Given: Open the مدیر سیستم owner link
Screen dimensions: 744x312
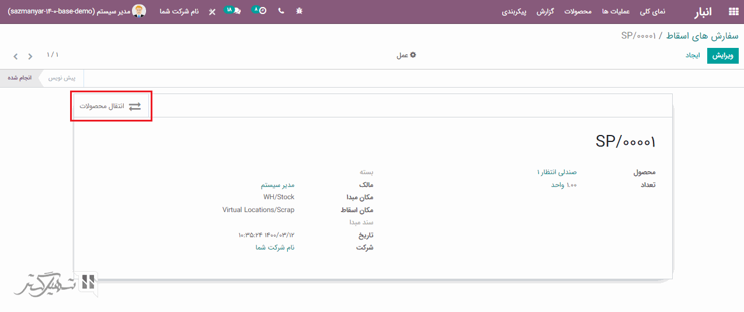Looking at the screenshot, I should pyautogui.click(x=277, y=185).
